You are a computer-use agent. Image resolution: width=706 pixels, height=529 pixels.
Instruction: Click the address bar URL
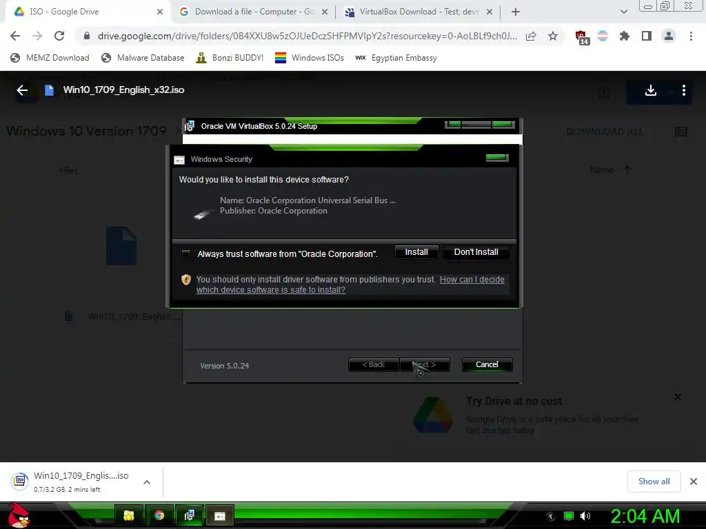point(307,36)
